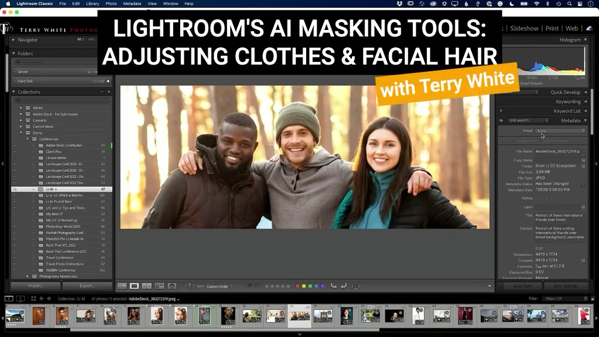This screenshot has height=337, width=599.
Task: Expand Photography Masterclass collection set
Action: tap(28, 277)
